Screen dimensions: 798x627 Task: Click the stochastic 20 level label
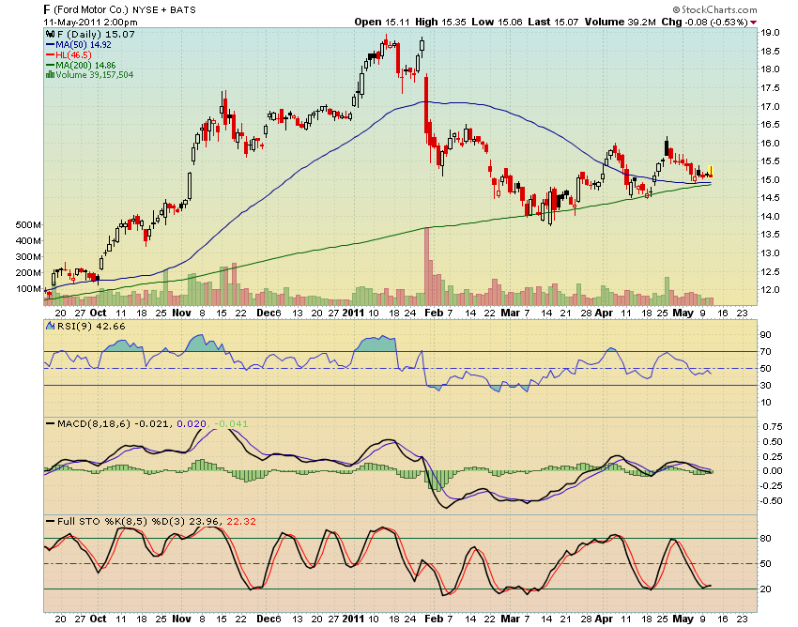coord(765,589)
